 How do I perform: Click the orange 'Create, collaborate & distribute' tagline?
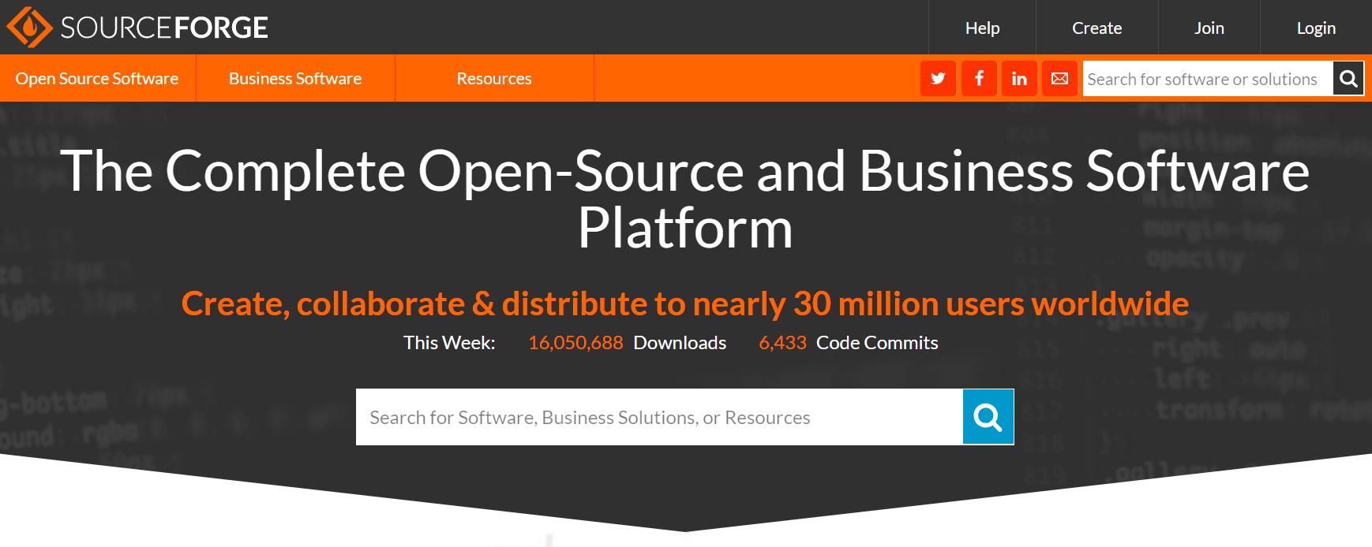[684, 303]
